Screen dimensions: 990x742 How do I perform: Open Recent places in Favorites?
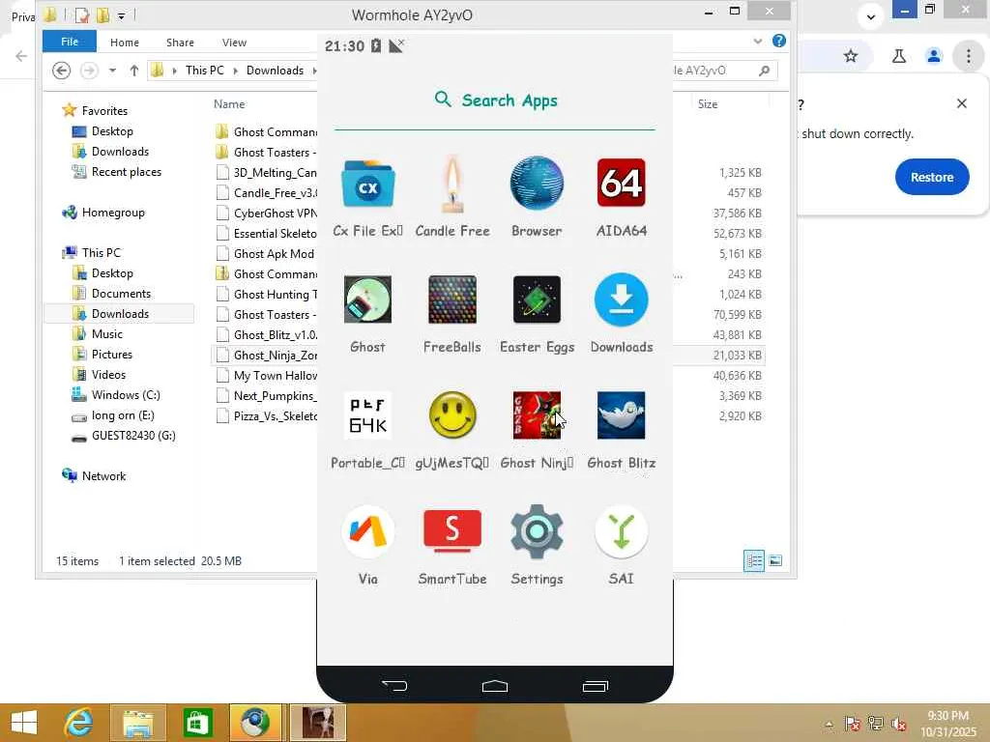[x=126, y=172]
